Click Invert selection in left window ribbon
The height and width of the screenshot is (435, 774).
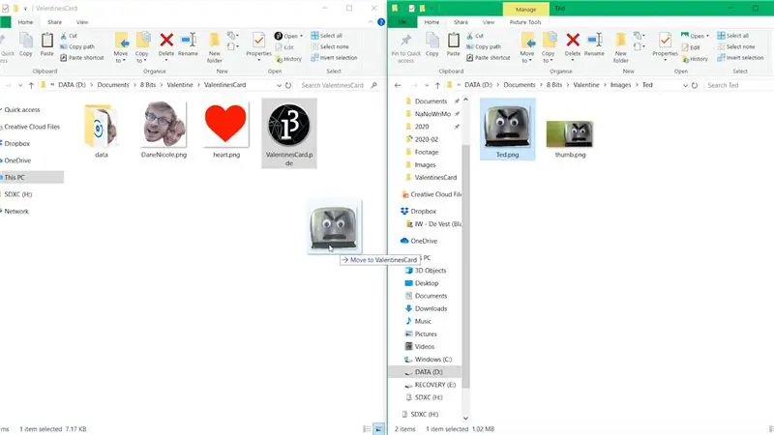pos(333,58)
